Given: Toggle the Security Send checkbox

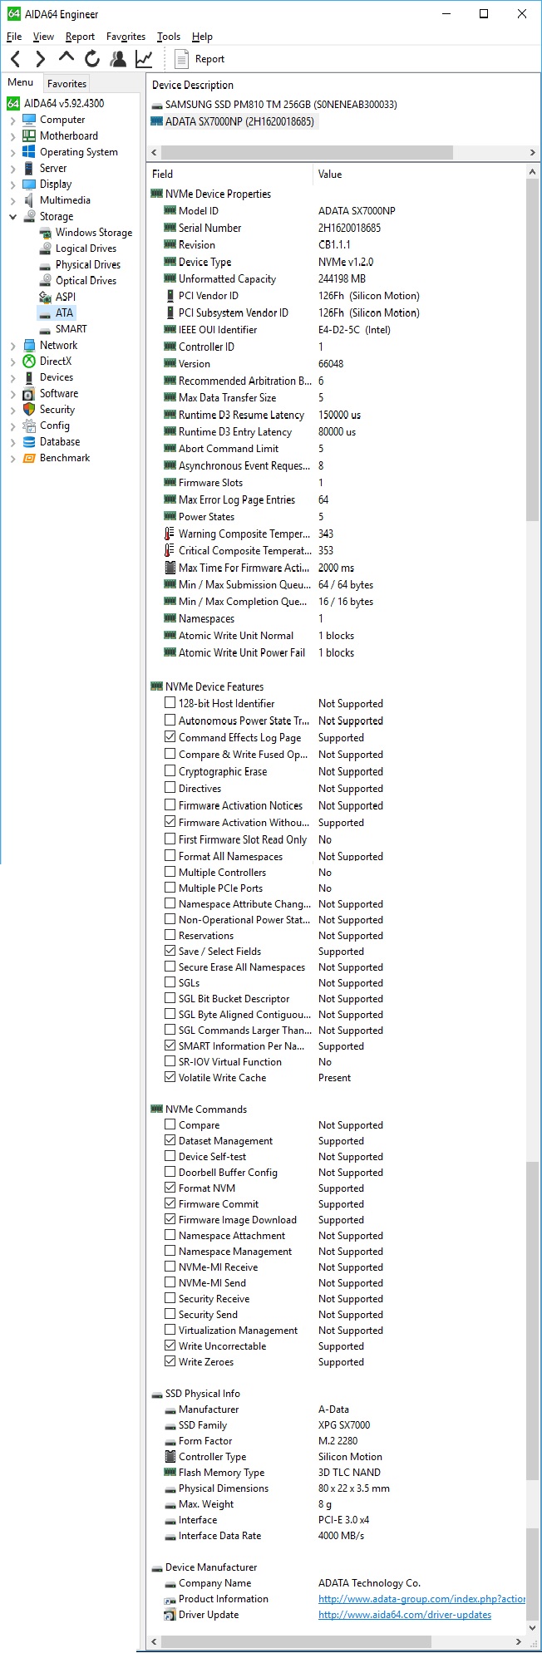Looking at the screenshot, I should 170,1314.
